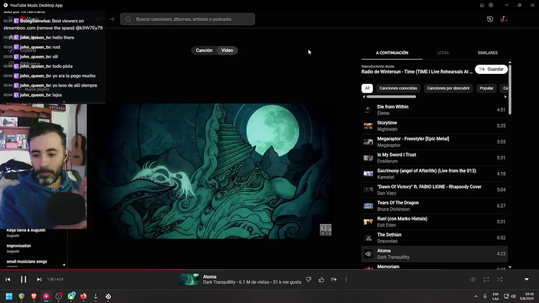This screenshot has width=539, height=303.
Task: Open small musicians songs playlist
Action: [27, 261]
